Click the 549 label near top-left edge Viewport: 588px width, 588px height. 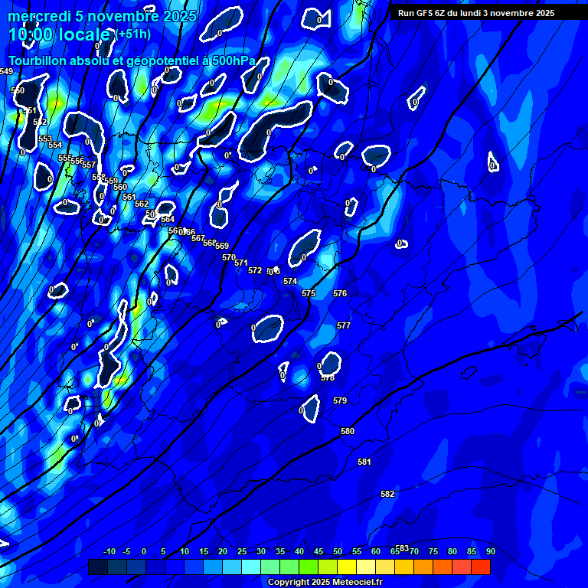tap(7, 71)
